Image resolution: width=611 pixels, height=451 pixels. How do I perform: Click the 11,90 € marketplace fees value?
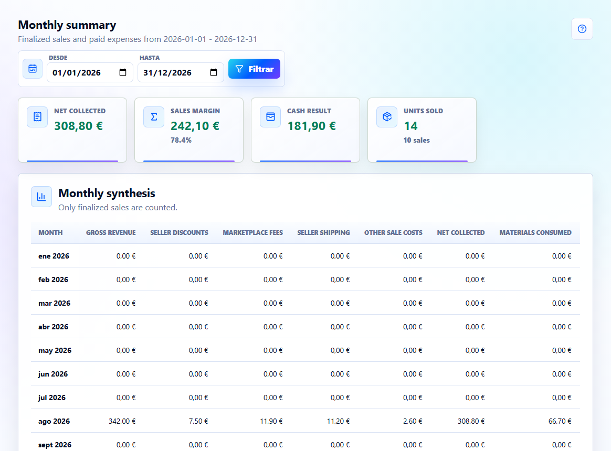pyautogui.click(x=271, y=422)
